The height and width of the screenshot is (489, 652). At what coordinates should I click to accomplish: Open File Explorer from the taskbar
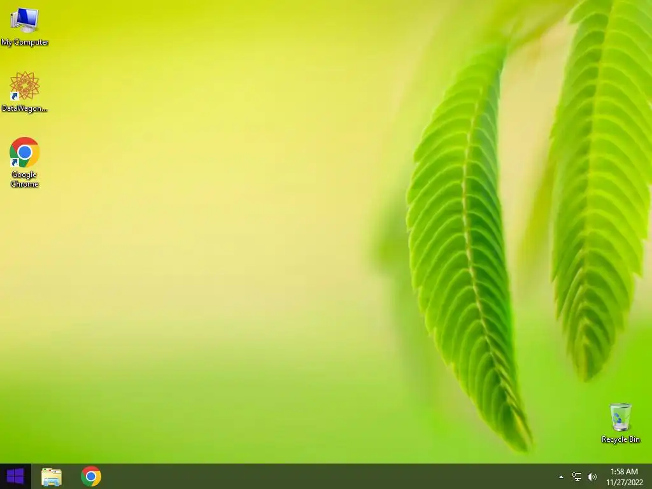tap(51, 476)
